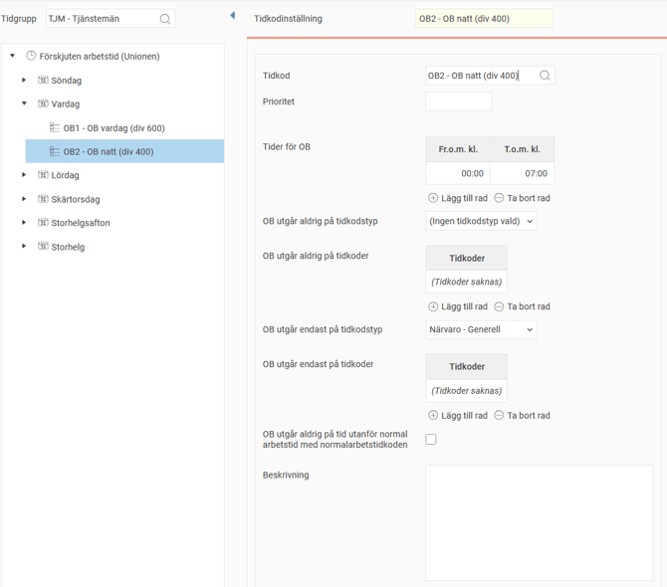Click plus icon under Tider för OB
667x587 pixels.
(x=433, y=198)
